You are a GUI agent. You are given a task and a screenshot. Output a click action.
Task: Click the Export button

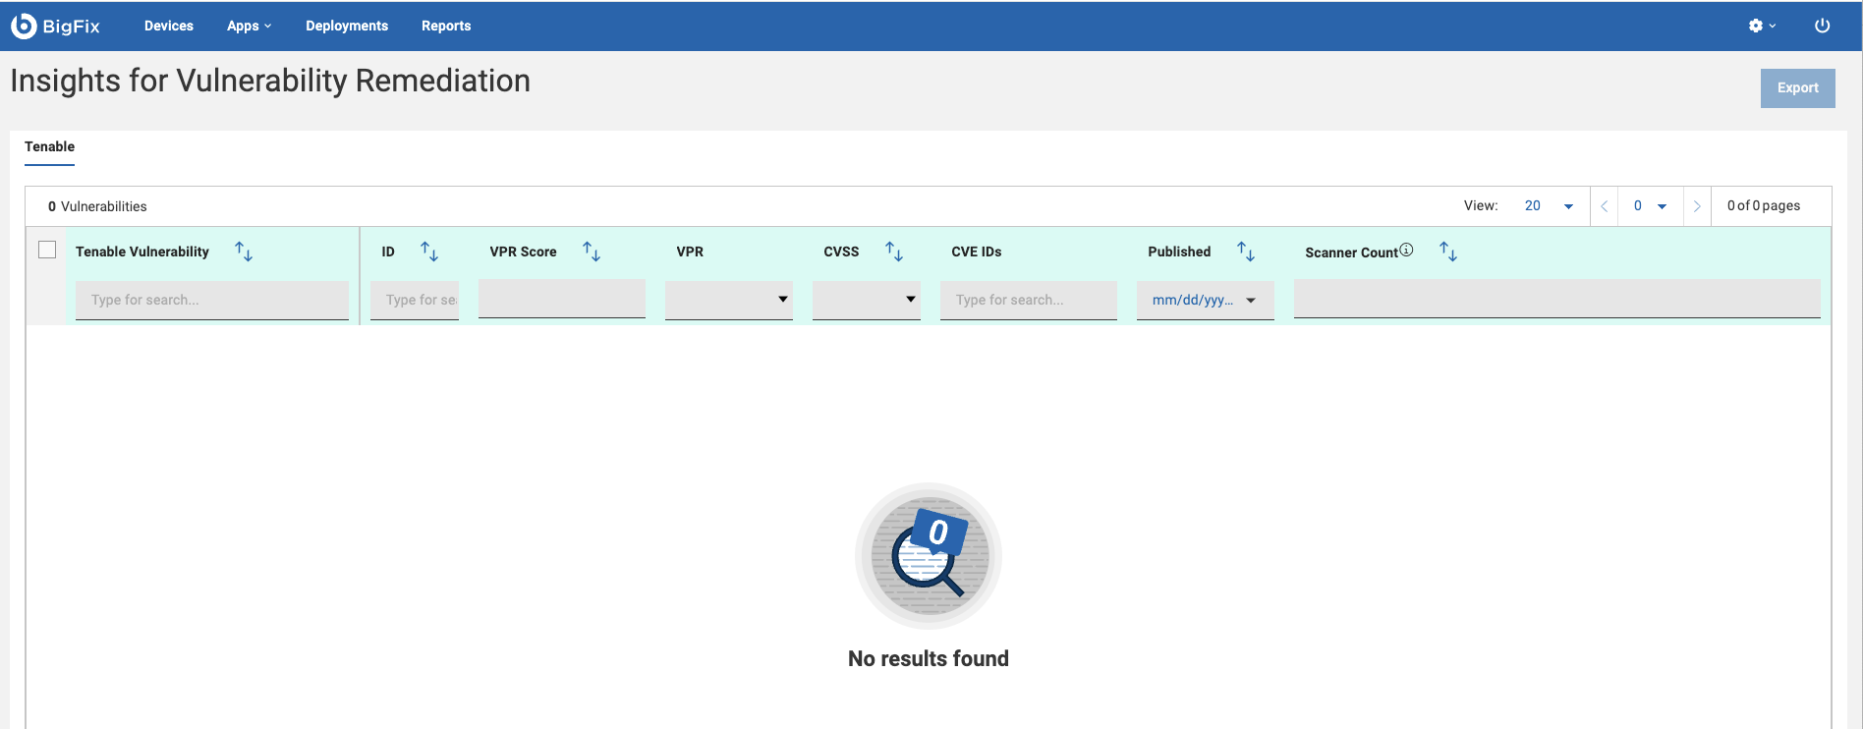tap(1797, 88)
